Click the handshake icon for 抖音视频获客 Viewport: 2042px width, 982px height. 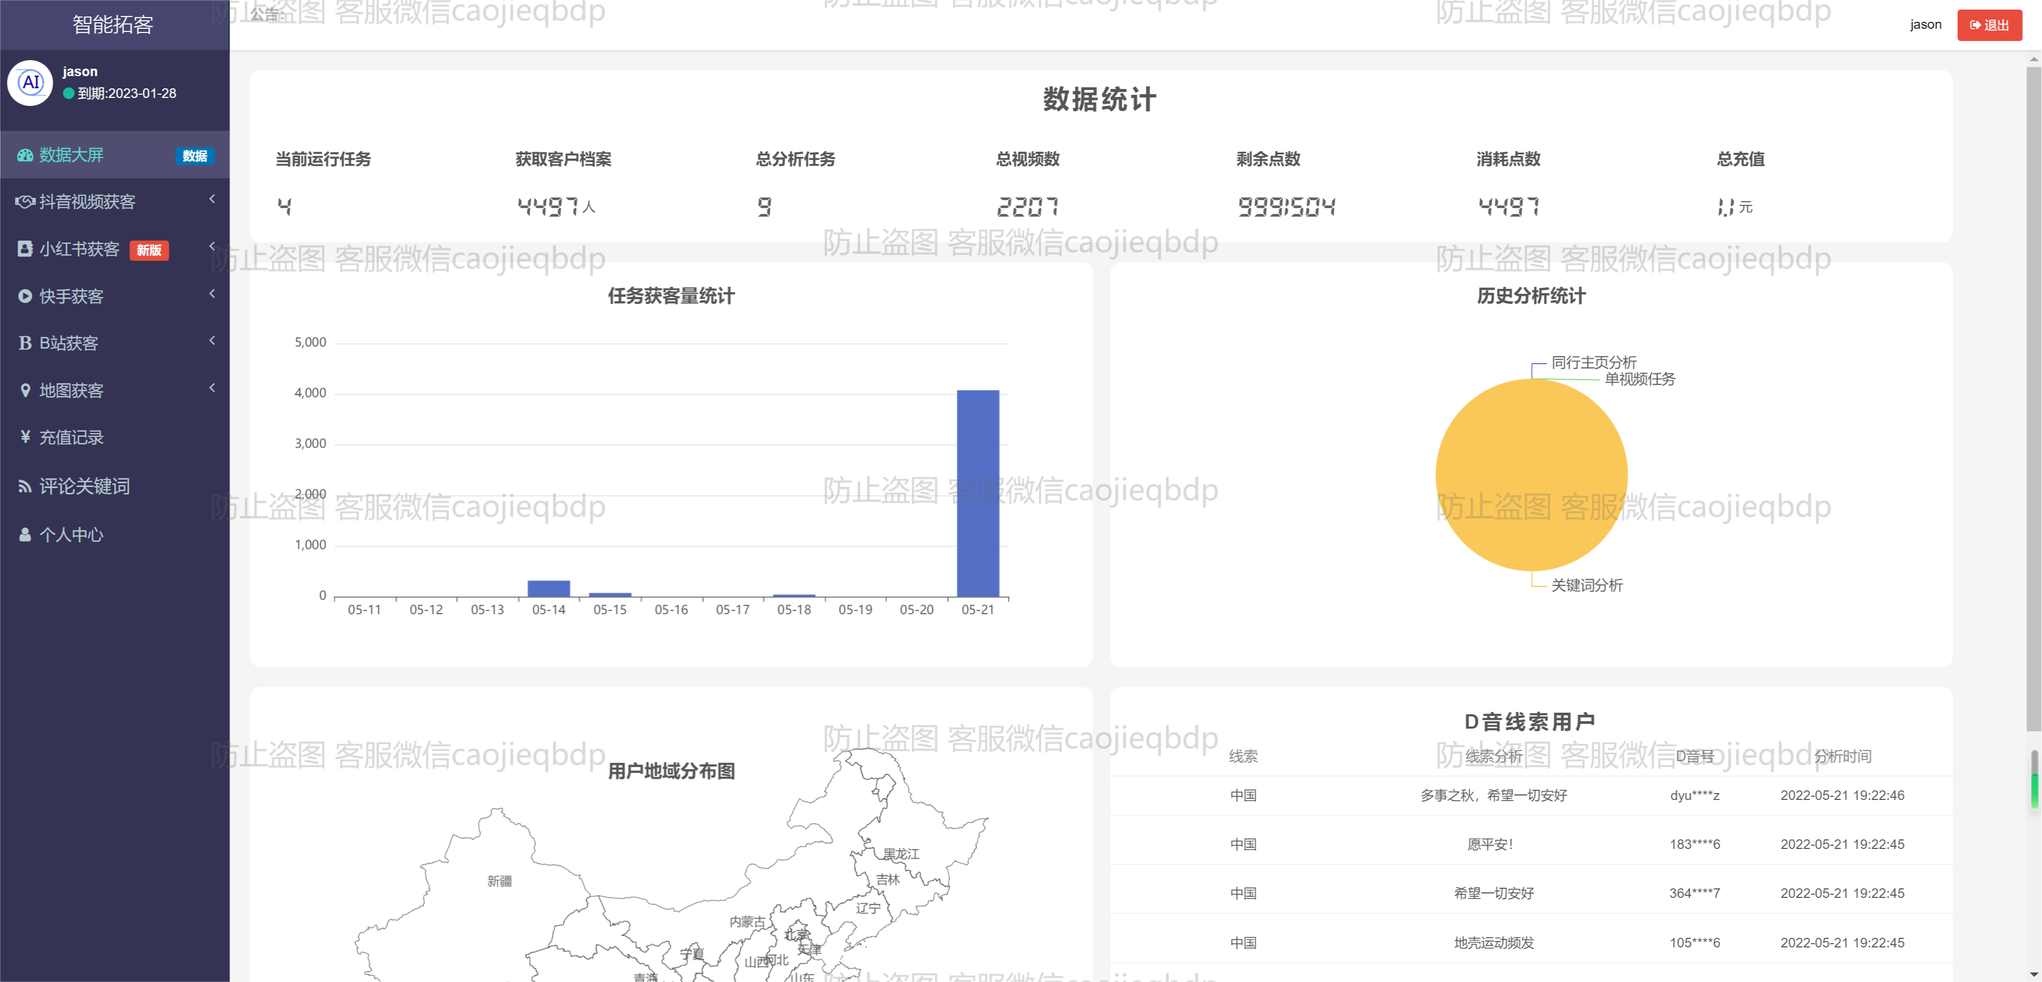26,202
